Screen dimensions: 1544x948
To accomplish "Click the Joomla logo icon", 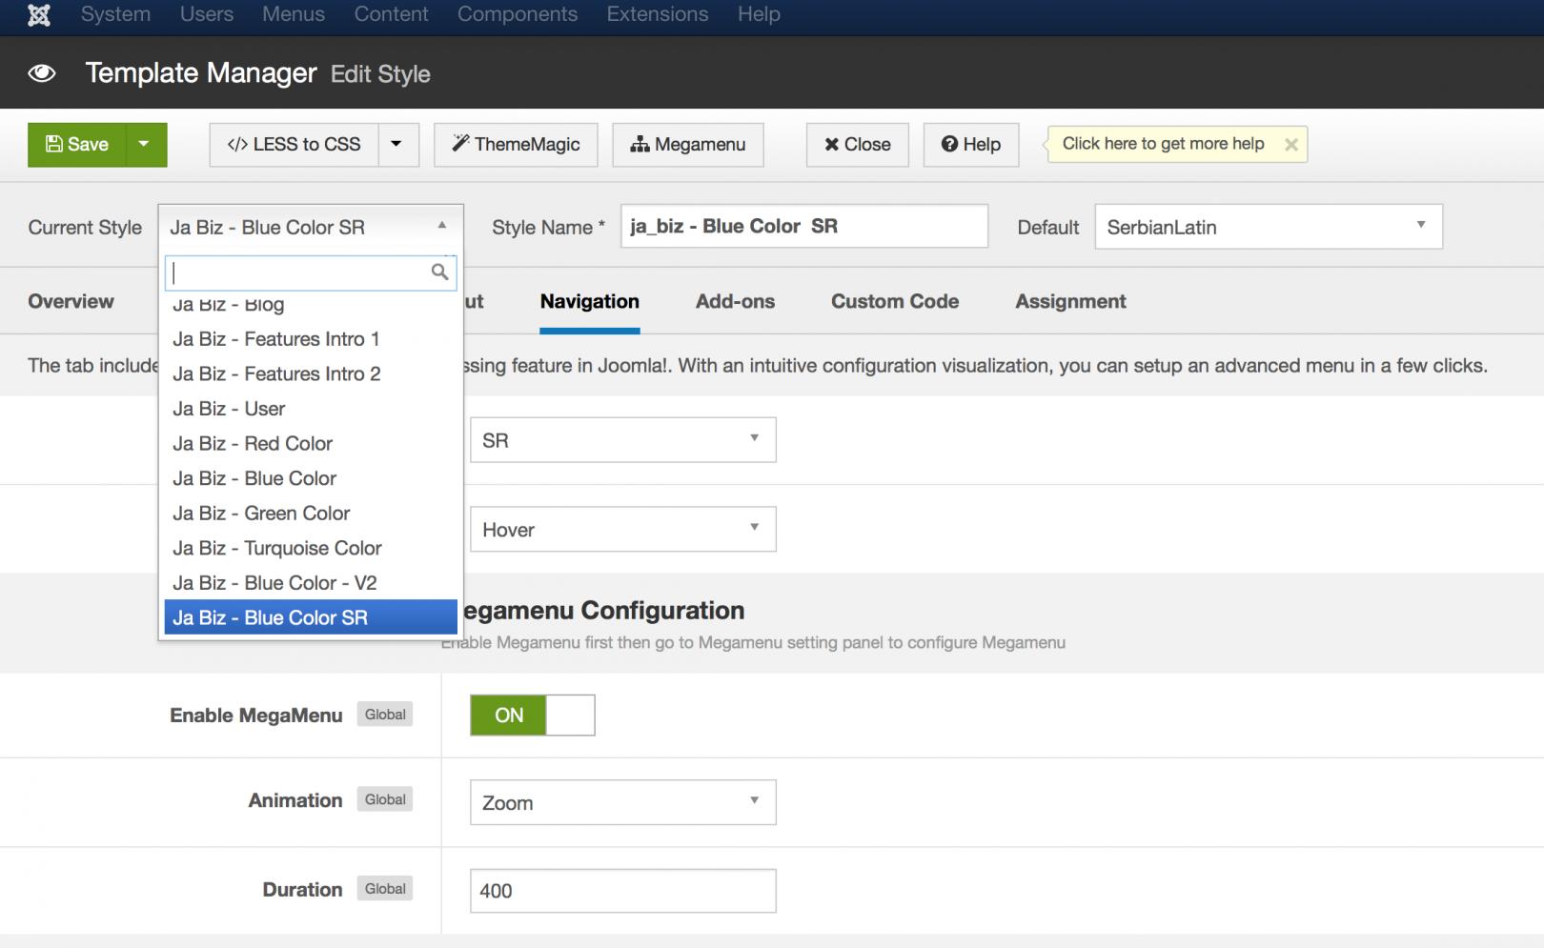I will pyautogui.click(x=39, y=14).
